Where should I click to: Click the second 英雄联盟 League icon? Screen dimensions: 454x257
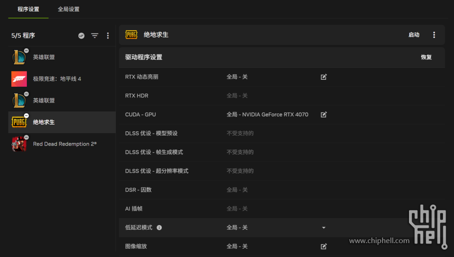click(x=19, y=101)
